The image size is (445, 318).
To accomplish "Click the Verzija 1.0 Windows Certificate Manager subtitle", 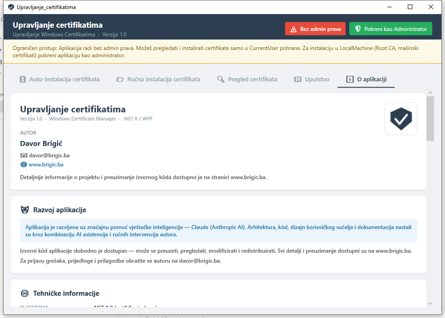I will (x=86, y=119).
